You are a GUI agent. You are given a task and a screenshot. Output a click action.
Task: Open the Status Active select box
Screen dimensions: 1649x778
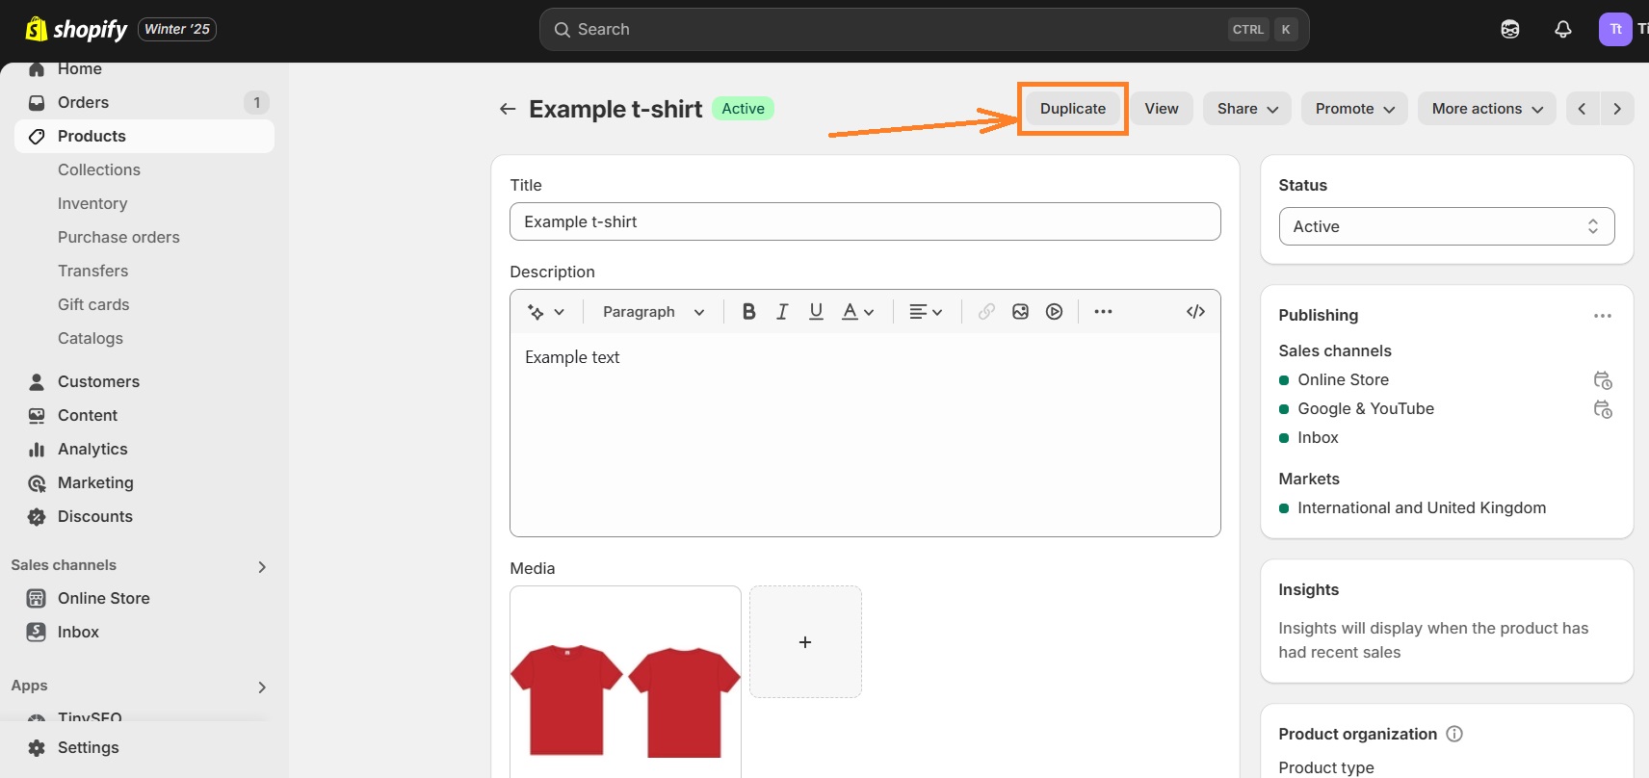1447,227
